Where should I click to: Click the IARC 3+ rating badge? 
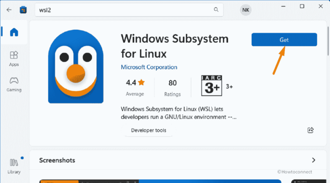point(211,86)
